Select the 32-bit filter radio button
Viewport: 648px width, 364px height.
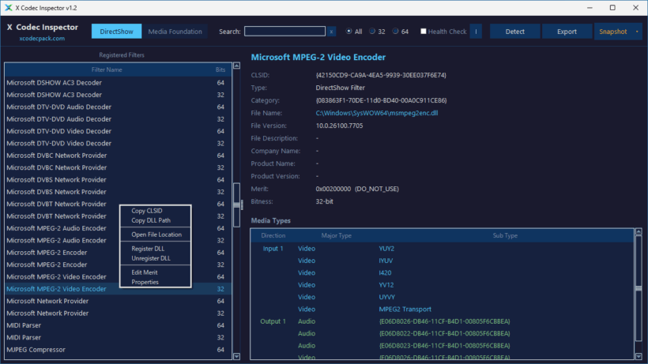[x=372, y=31]
